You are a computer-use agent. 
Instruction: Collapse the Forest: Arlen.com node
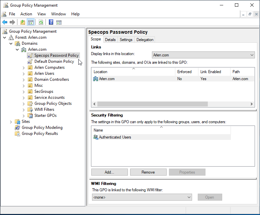click(x=5, y=37)
